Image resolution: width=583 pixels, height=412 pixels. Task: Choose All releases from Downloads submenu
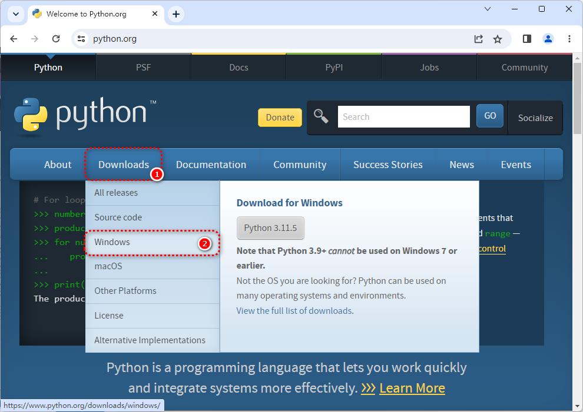[x=153, y=193]
